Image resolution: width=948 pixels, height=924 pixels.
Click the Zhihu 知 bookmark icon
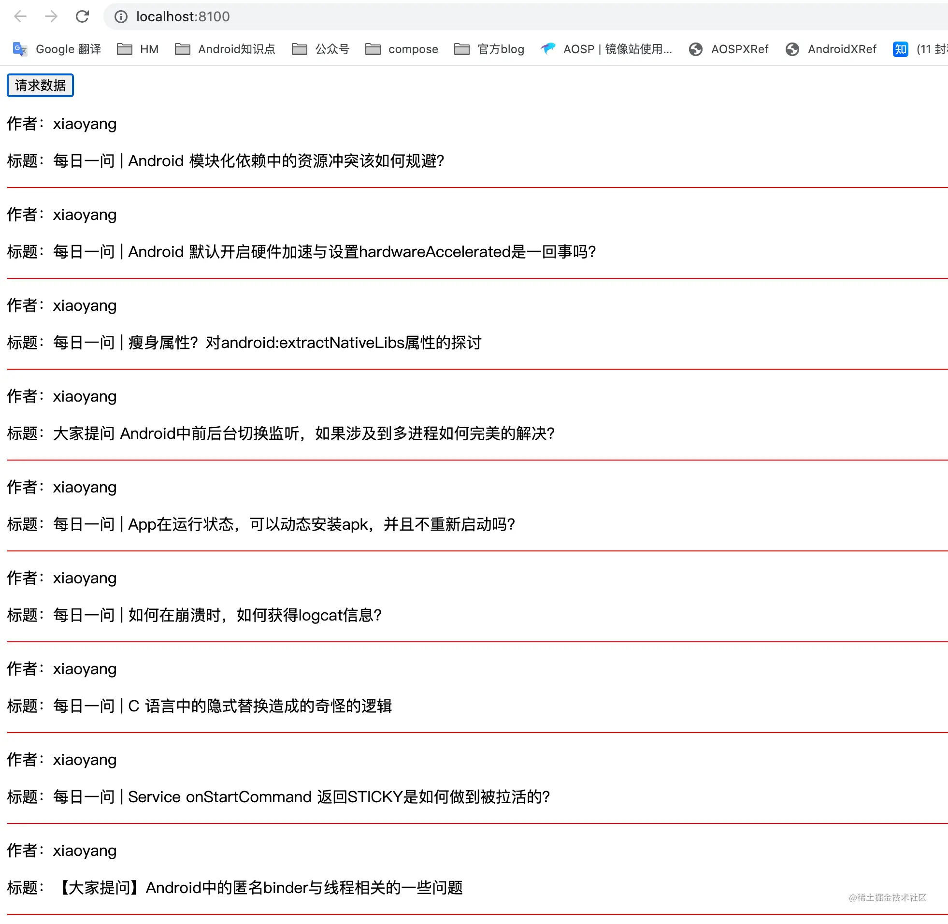901,49
